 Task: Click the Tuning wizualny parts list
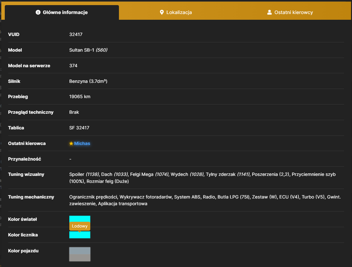point(202,178)
